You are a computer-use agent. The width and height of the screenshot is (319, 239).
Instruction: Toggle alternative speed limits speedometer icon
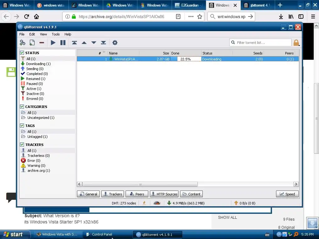point(157,203)
